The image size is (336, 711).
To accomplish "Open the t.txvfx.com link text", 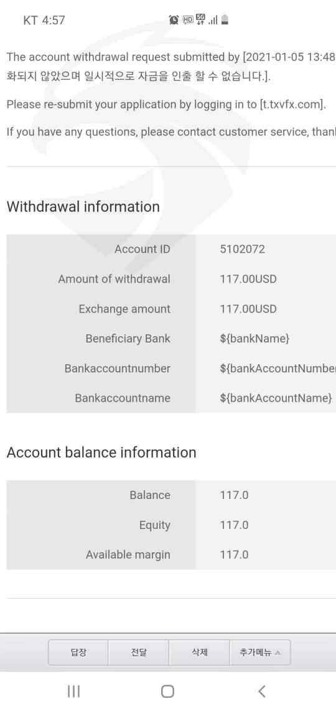I will pyautogui.click(x=292, y=104).
